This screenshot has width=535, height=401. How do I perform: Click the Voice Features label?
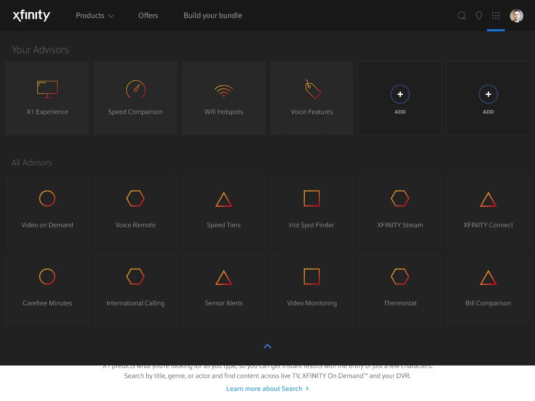[312, 112]
